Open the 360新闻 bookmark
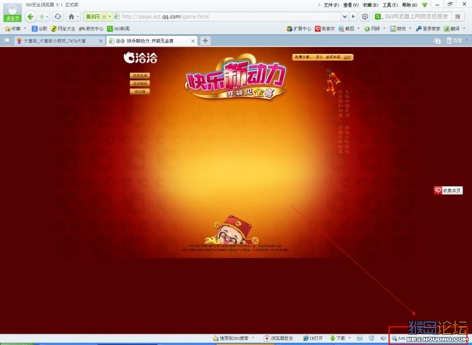This screenshot has height=345, width=472. tap(118, 28)
